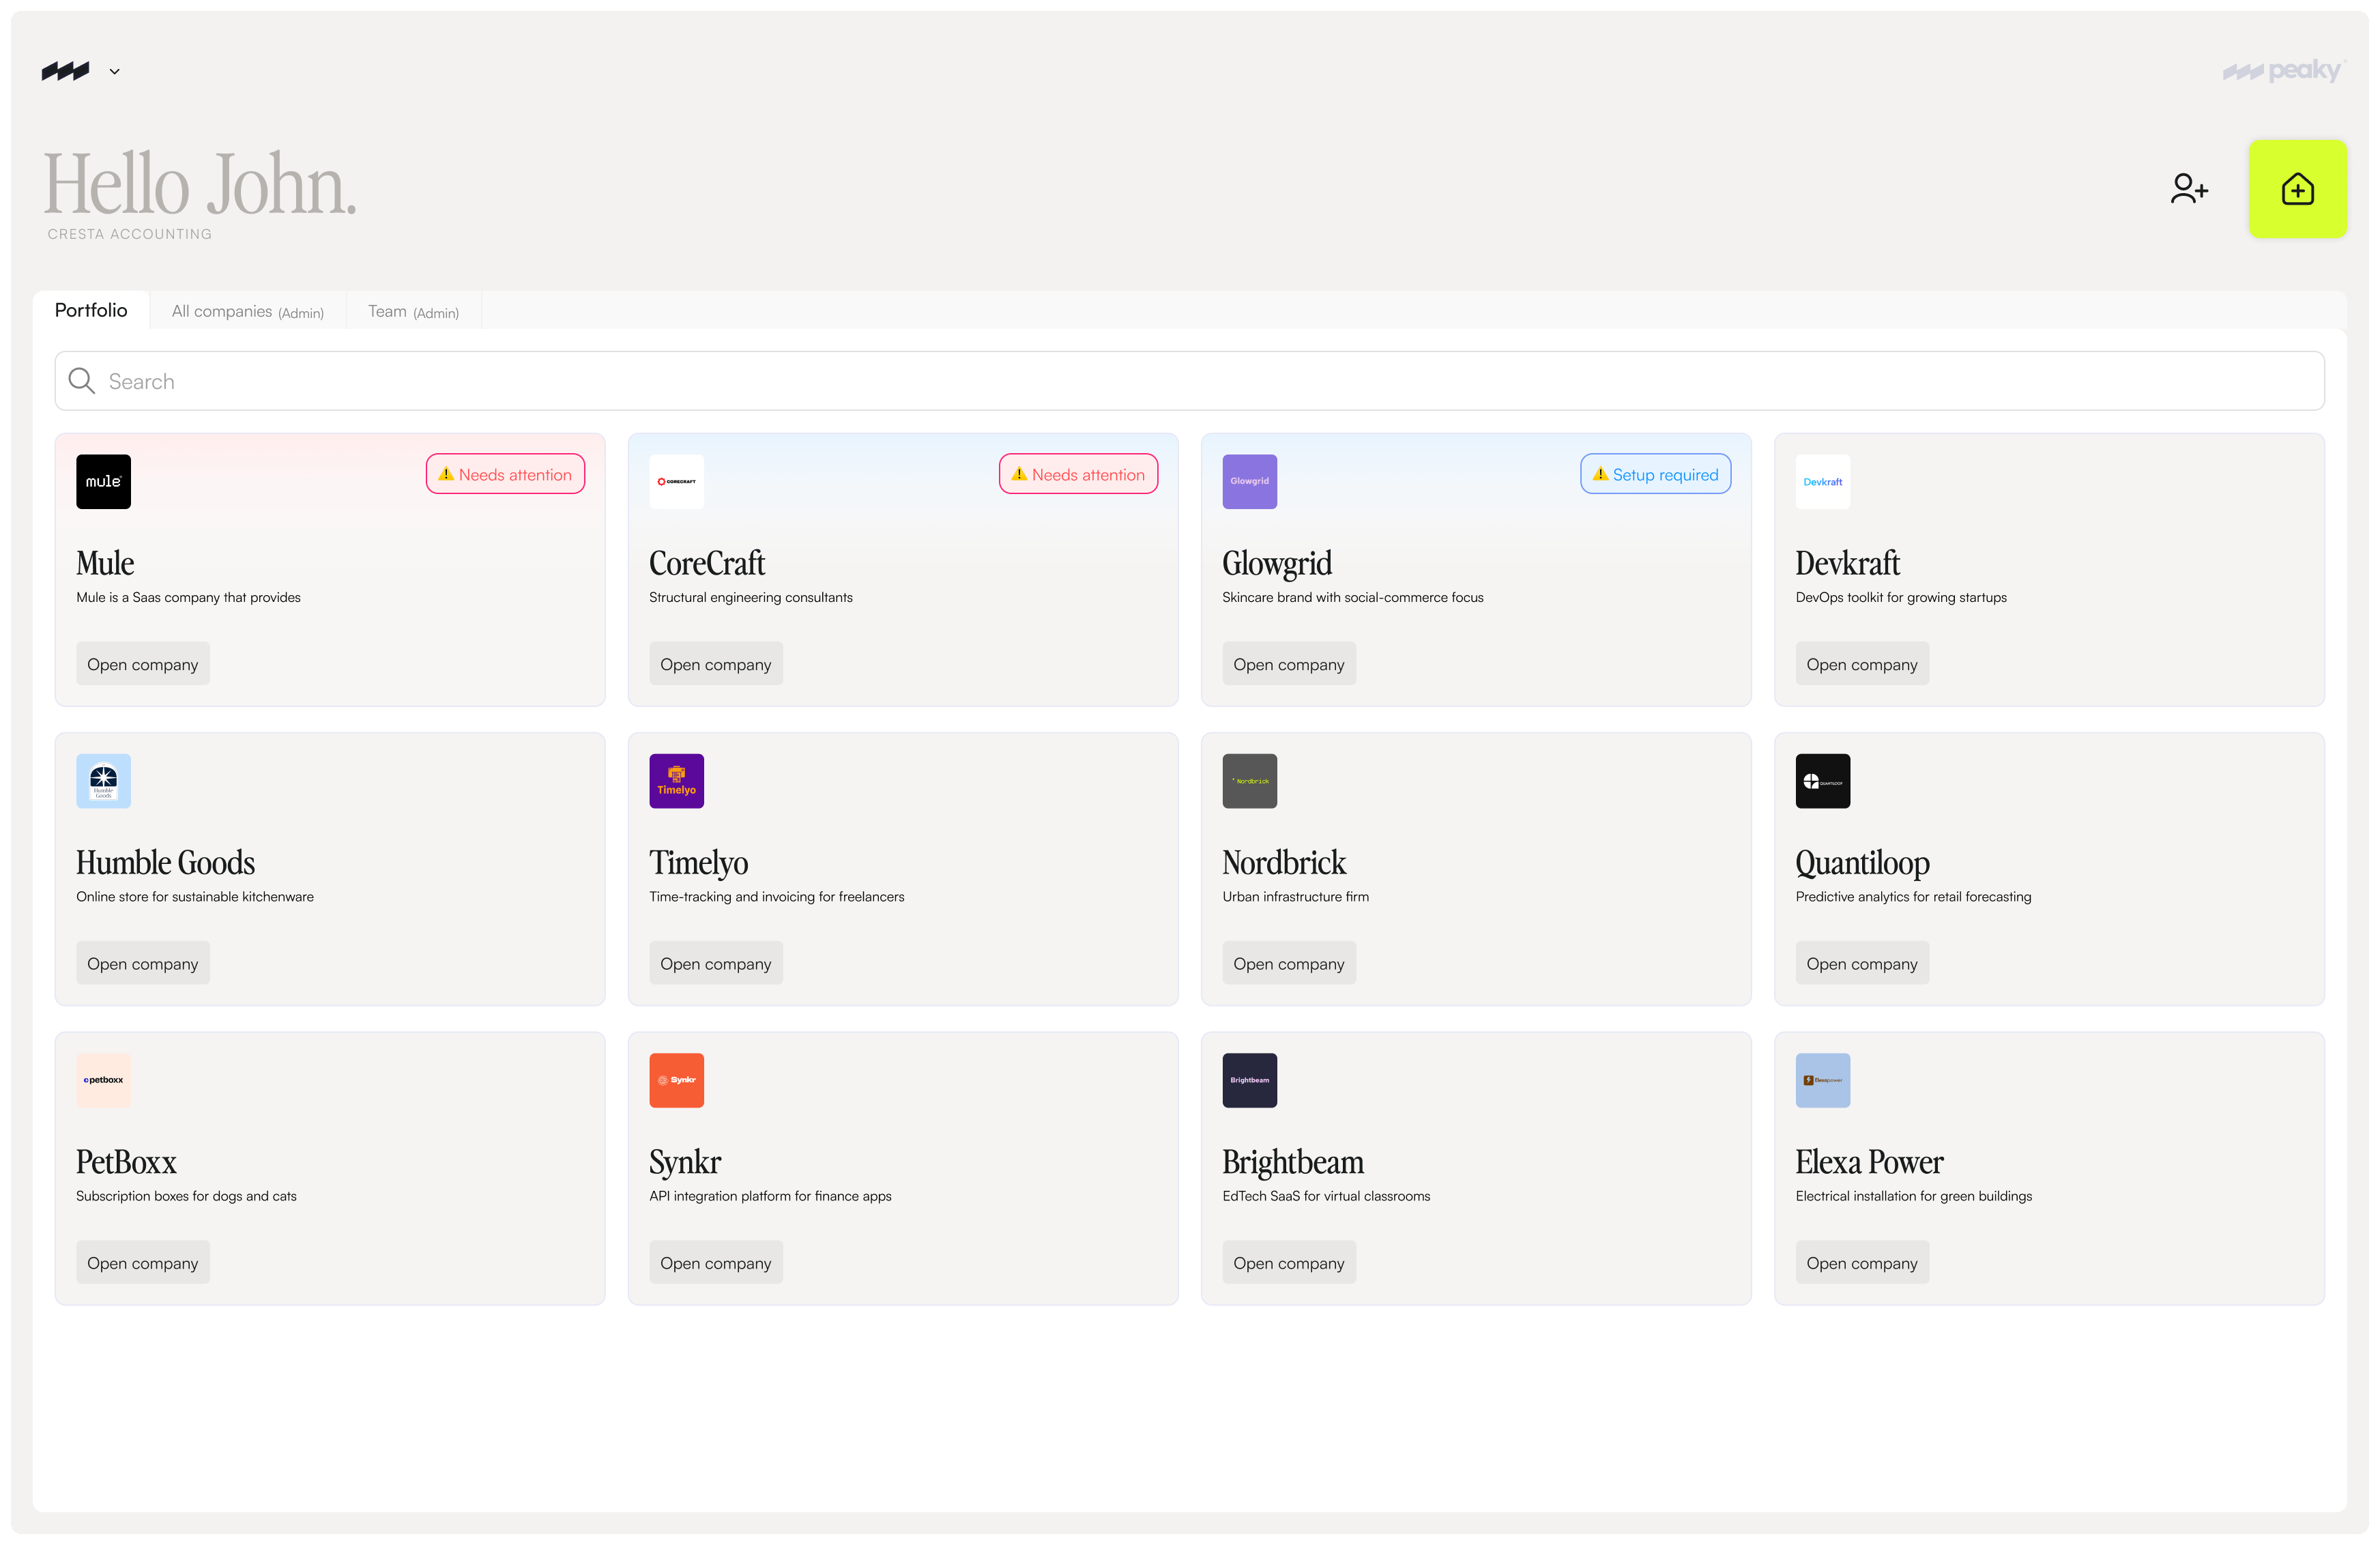Click the Synkr company logo icon

pos(676,1080)
